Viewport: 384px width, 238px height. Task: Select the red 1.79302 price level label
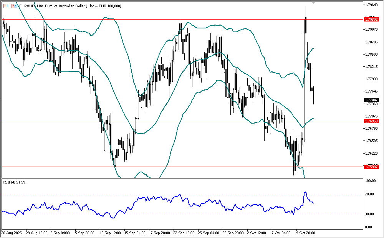(x=371, y=19)
